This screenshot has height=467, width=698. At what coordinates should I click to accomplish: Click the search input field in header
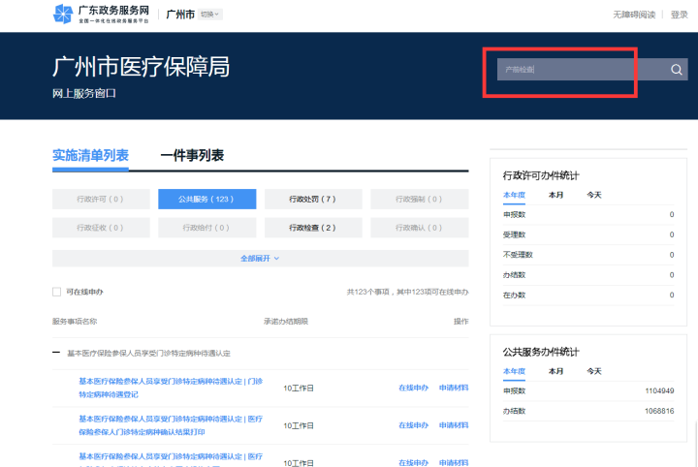tap(577, 70)
